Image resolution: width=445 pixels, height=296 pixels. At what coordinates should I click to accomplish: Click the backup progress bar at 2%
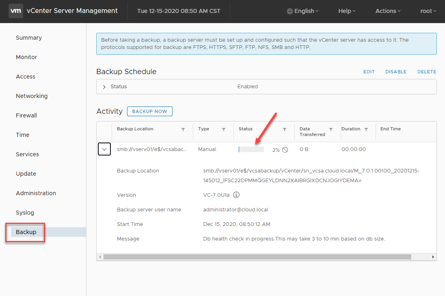(x=251, y=149)
